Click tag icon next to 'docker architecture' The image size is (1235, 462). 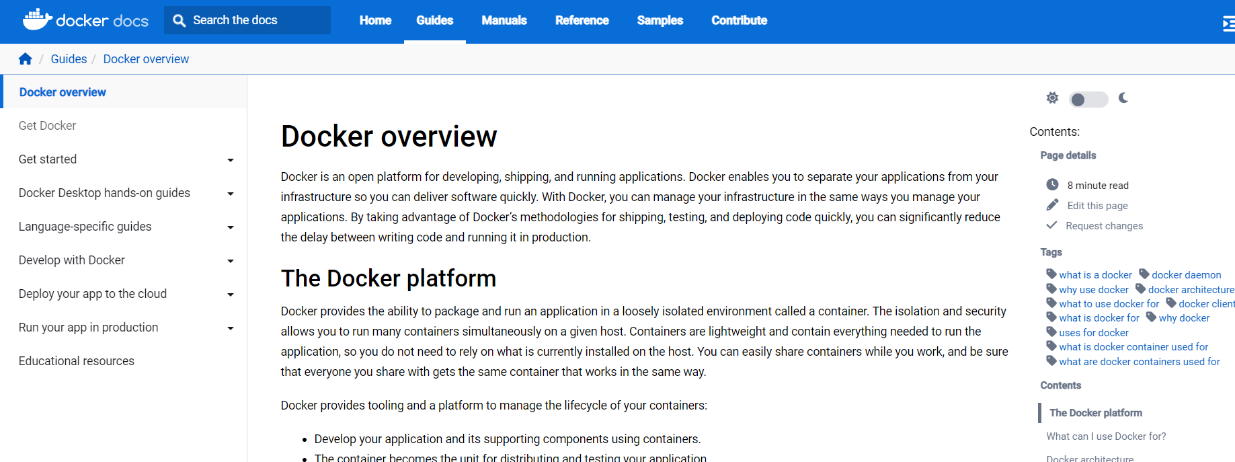click(x=1141, y=288)
